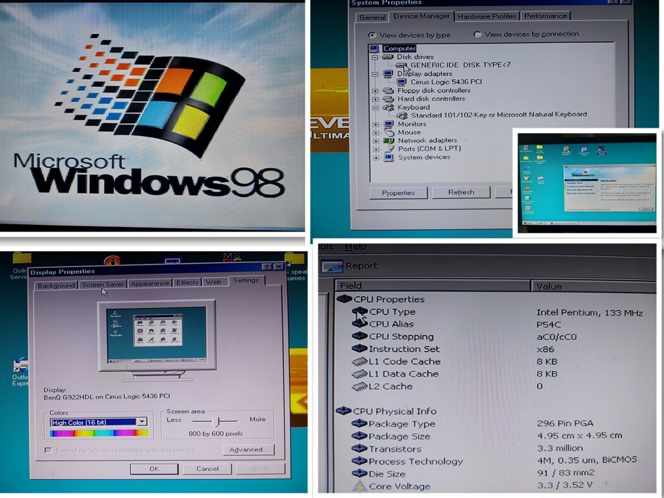
Task: Open the Effects tab
Action: 187,283
